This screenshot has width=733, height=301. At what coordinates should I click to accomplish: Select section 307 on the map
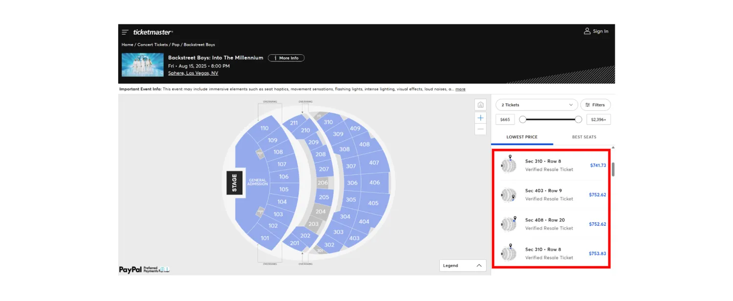click(351, 166)
